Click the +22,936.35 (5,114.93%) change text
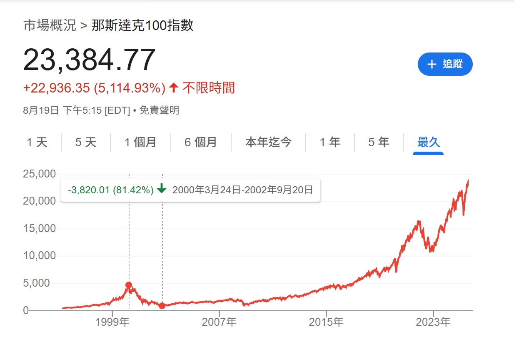The height and width of the screenshot is (340, 514). tap(95, 88)
